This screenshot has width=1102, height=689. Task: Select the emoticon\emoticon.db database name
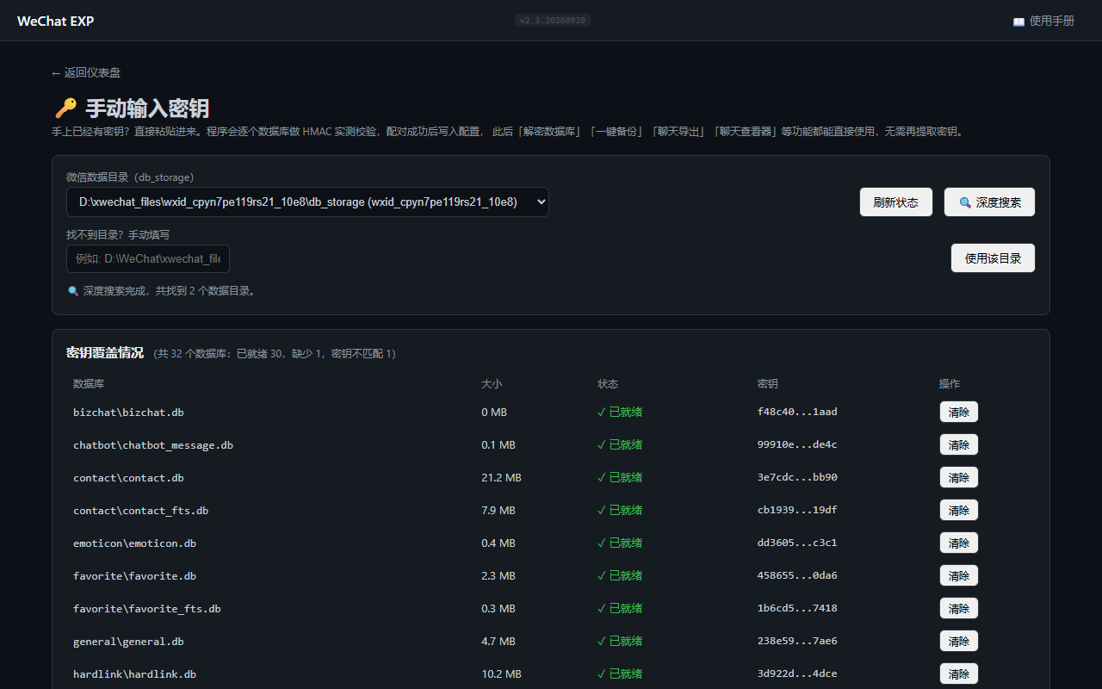(x=134, y=543)
